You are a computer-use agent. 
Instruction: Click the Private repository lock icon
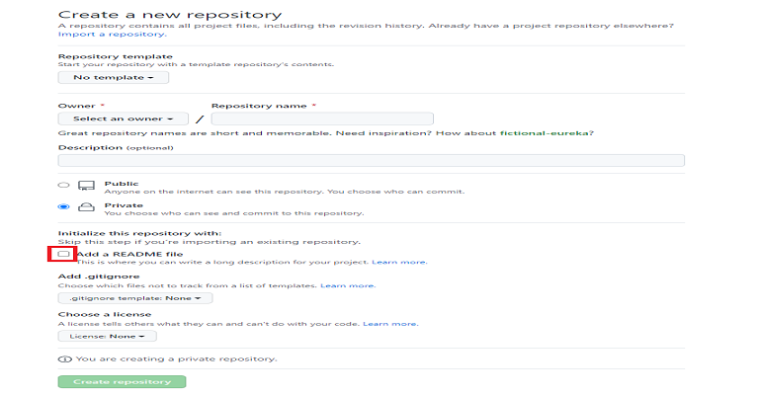87,207
